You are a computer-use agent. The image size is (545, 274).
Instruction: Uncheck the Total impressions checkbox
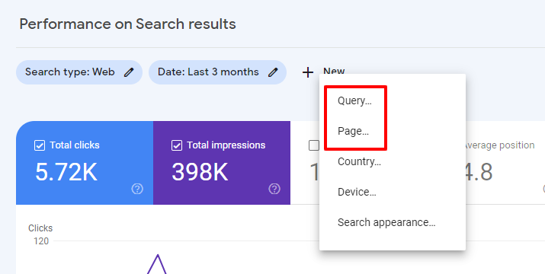[x=177, y=145]
